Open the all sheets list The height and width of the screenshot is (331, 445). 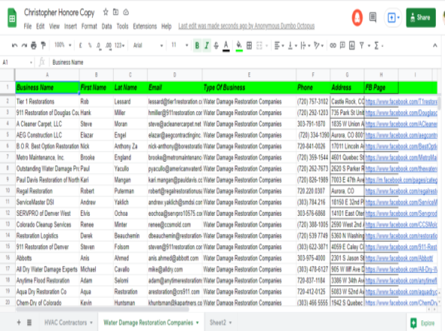29,322
